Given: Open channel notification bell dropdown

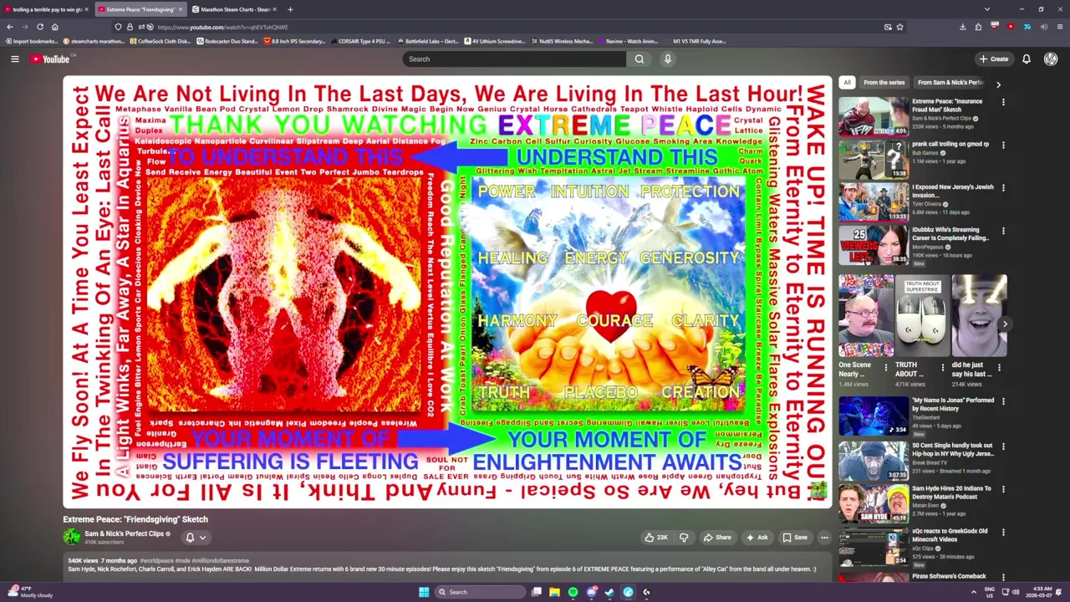Looking at the screenshot, I should (196, 538).
